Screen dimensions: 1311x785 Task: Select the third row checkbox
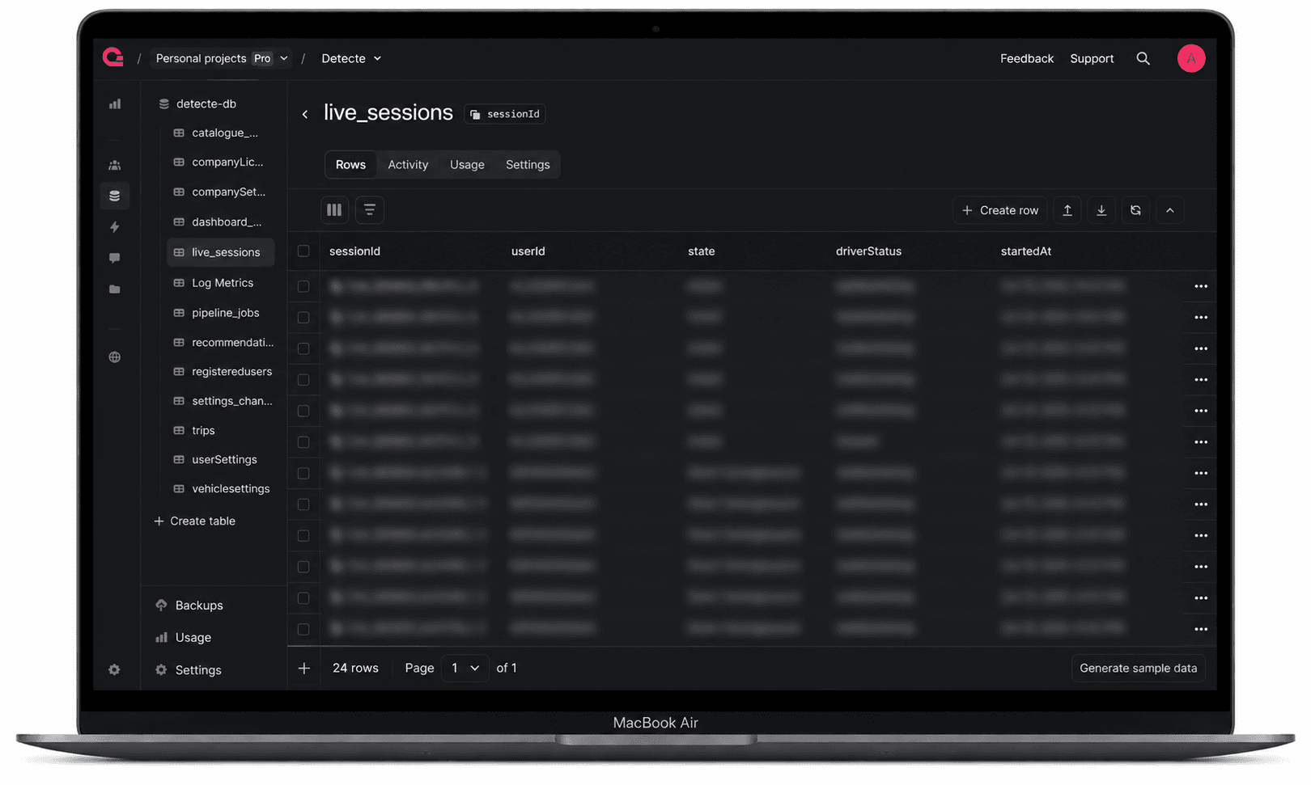[x=303, y=348]
